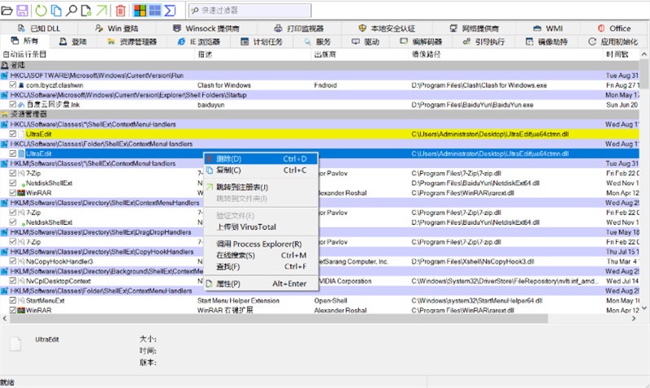Select the HKCU\SOFTWARE\Microsoft\Windows\CurrentVersion\Run key row
Screen dimensions: 650x388
pos(319,75)
